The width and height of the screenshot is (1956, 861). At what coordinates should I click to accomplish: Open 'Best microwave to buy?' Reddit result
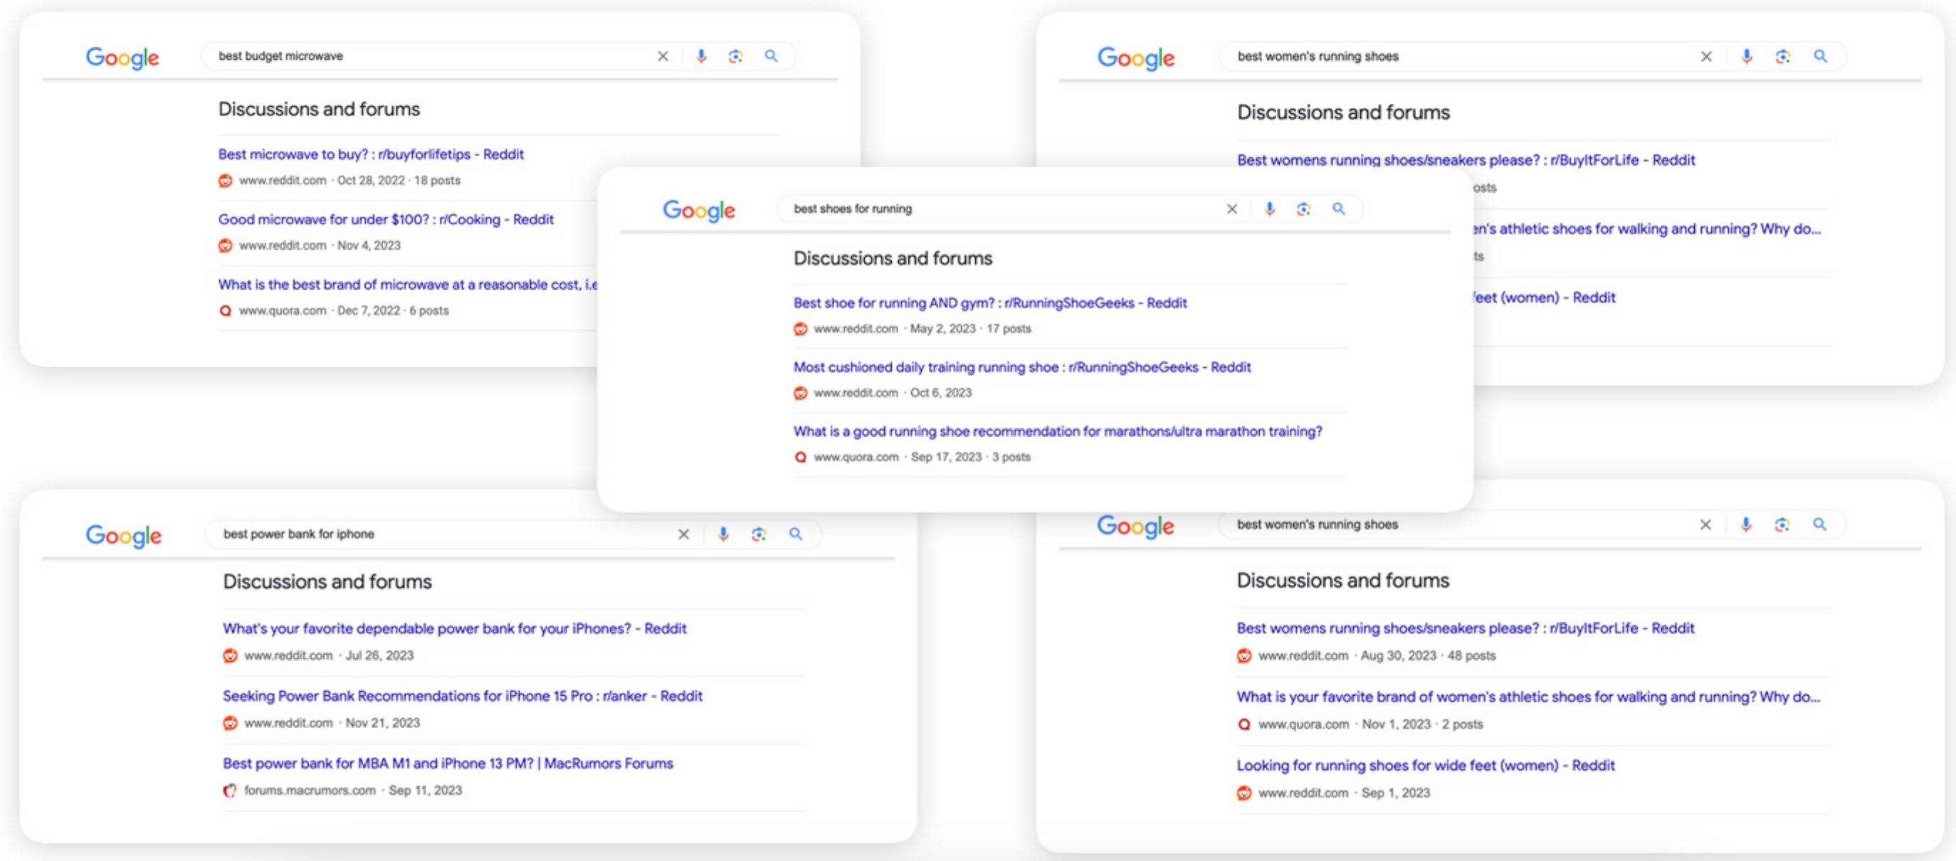[x=371, y=154]
